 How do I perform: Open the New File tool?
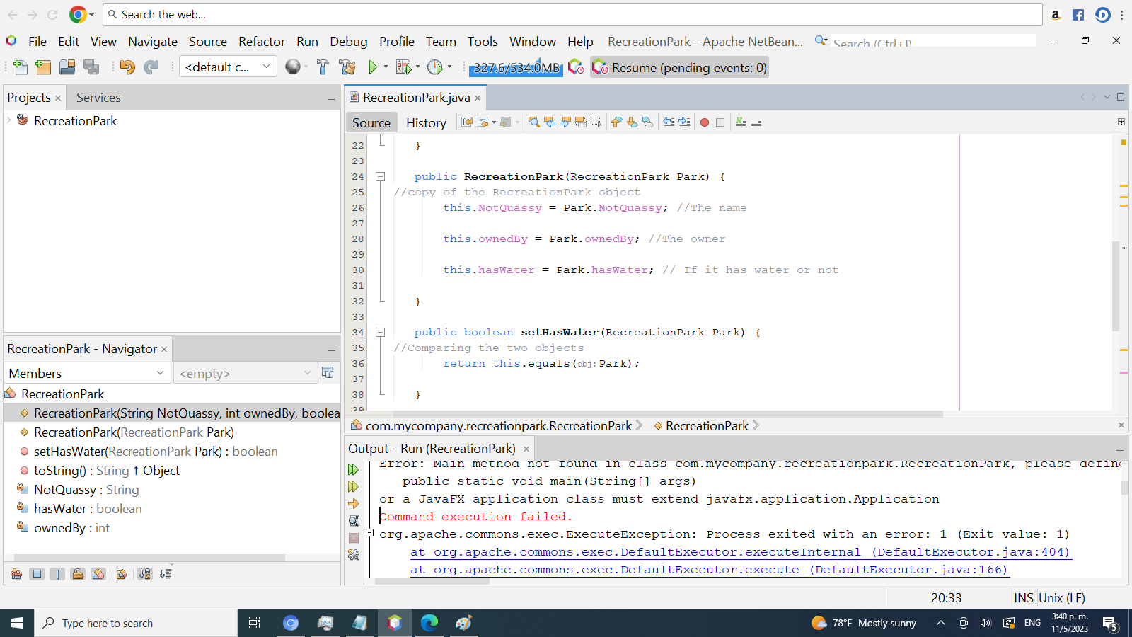tap(21, 67)
